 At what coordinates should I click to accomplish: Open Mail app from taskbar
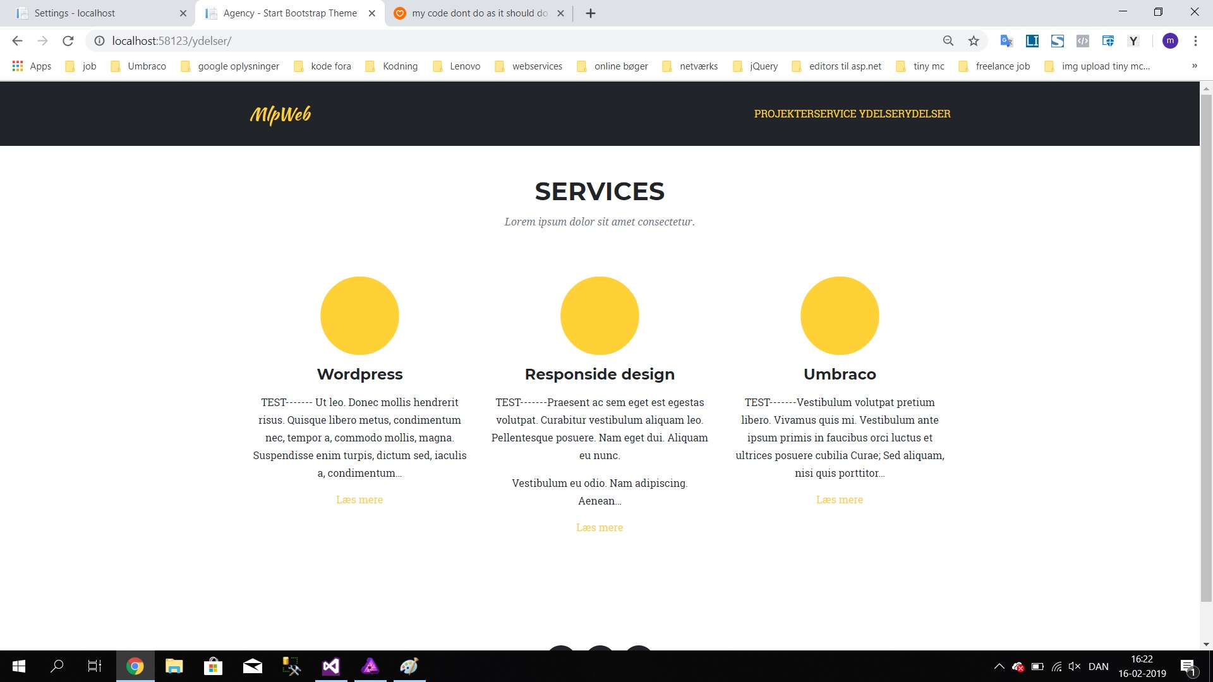(253, 666)
